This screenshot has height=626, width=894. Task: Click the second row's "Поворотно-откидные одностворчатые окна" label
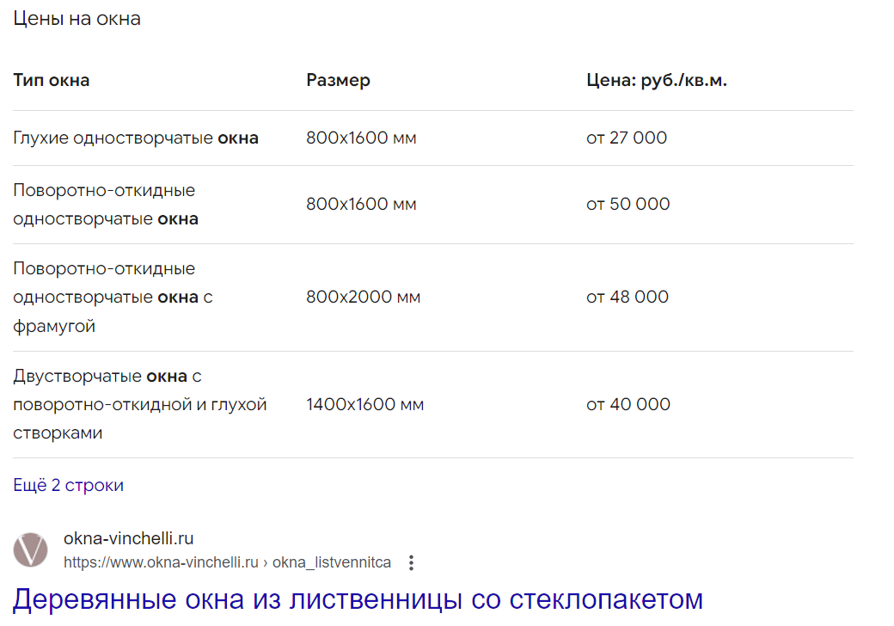[x=106, y=204]
